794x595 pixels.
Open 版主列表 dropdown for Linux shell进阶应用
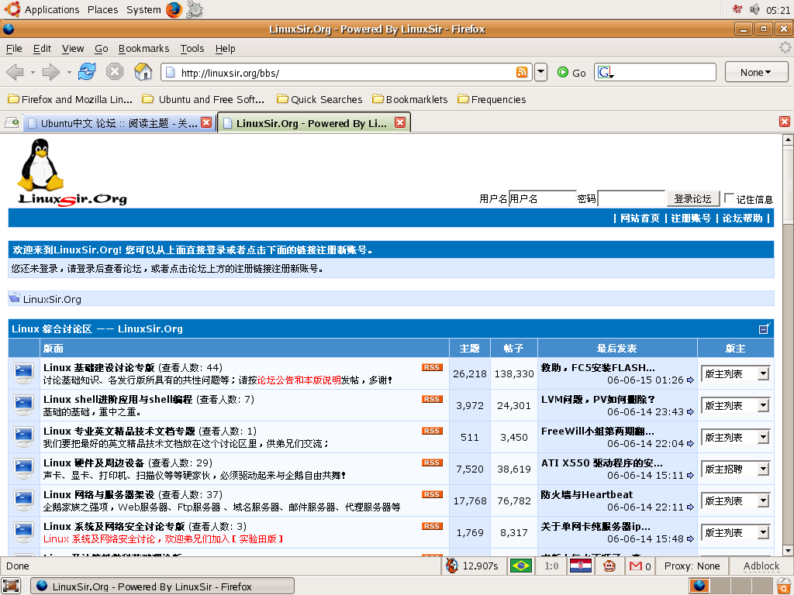736,405
